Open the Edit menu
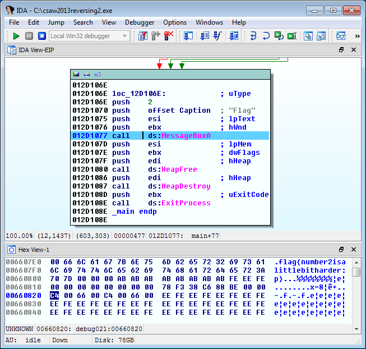Image resolution: width=366 pixels, height=349 pixels. click(34, 22)
